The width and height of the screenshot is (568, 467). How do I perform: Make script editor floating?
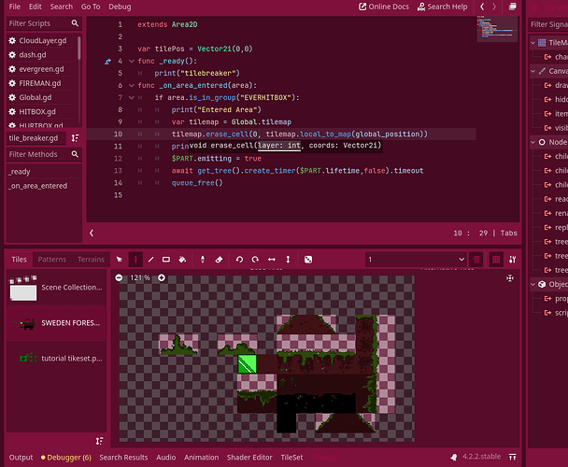coord(512,7)
